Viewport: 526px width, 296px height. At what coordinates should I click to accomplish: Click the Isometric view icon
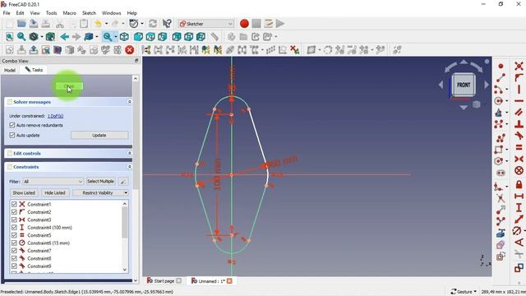[x=124, y=36]
